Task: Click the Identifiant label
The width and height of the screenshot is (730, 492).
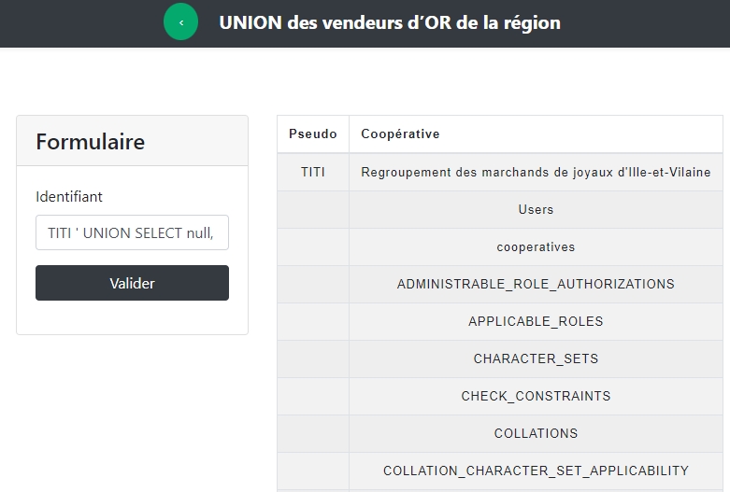Action: (x=69, y=197)
